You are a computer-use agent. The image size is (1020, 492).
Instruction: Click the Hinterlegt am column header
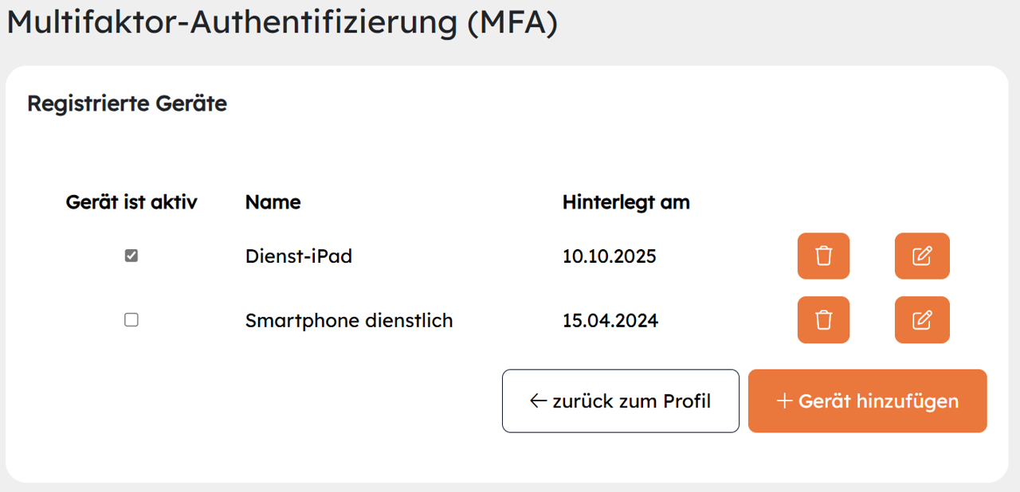[626, 202]
